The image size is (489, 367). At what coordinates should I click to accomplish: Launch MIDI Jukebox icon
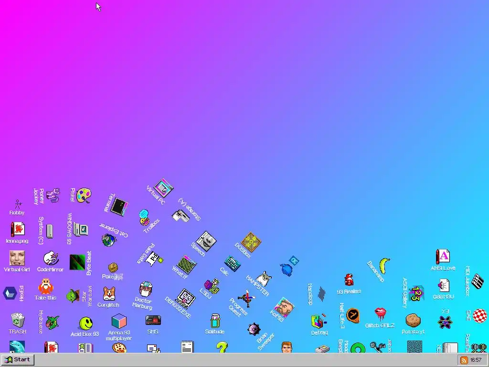click(477, 281)
